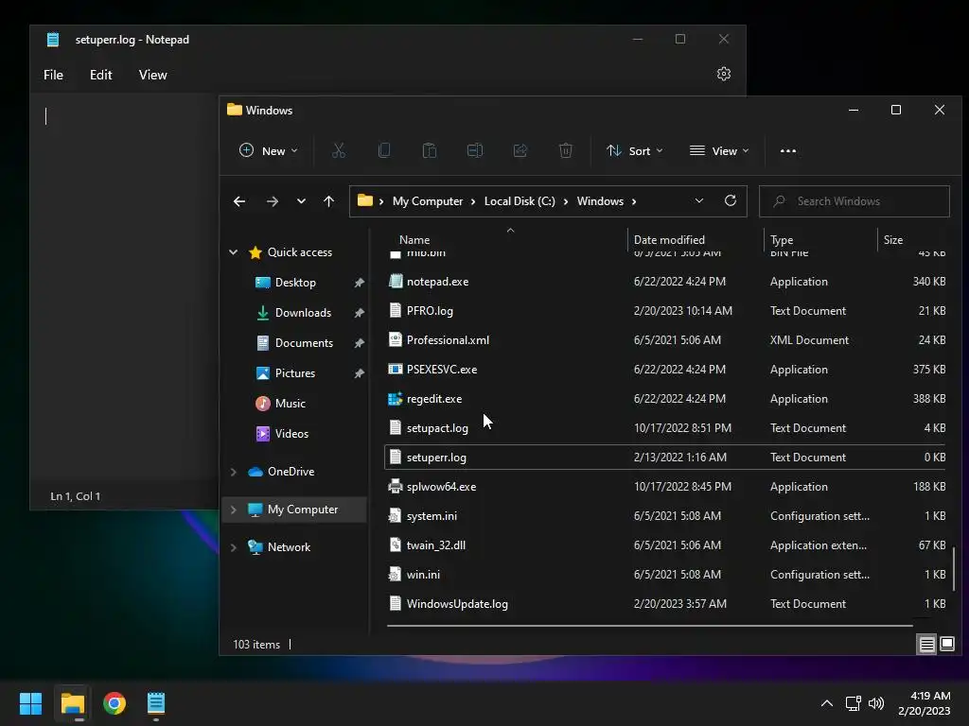Screen dimensions: 969x726
Task: Expand the Network tree node
Action: [234, 547]
